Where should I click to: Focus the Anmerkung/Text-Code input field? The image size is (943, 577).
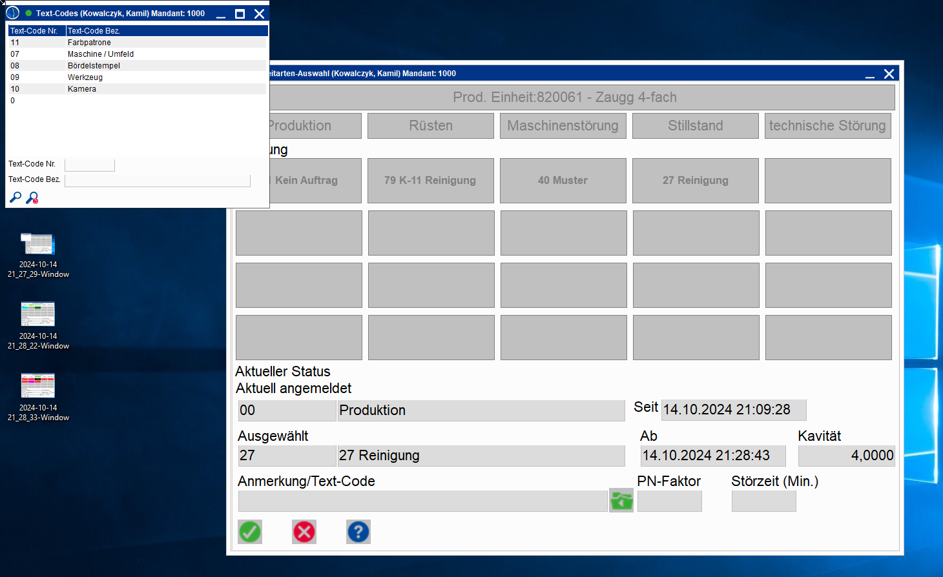coord(422,501)
